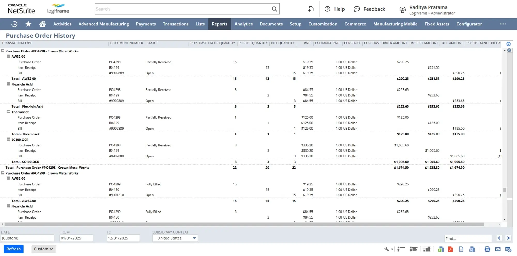Collapse the AW32-00 item section

point(8,56)
